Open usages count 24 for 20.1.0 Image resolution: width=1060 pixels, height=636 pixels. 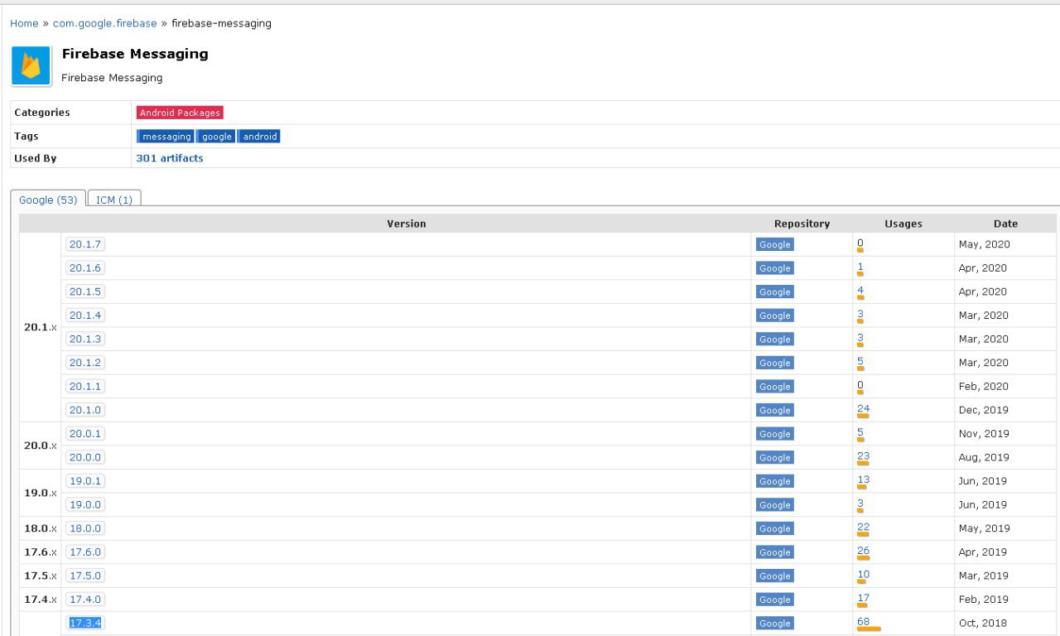pyautogui.click(x=863, y=409)
